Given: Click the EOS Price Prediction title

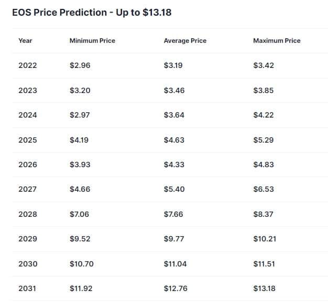Looking at the screenshot, I should click(x=92, y=12).
